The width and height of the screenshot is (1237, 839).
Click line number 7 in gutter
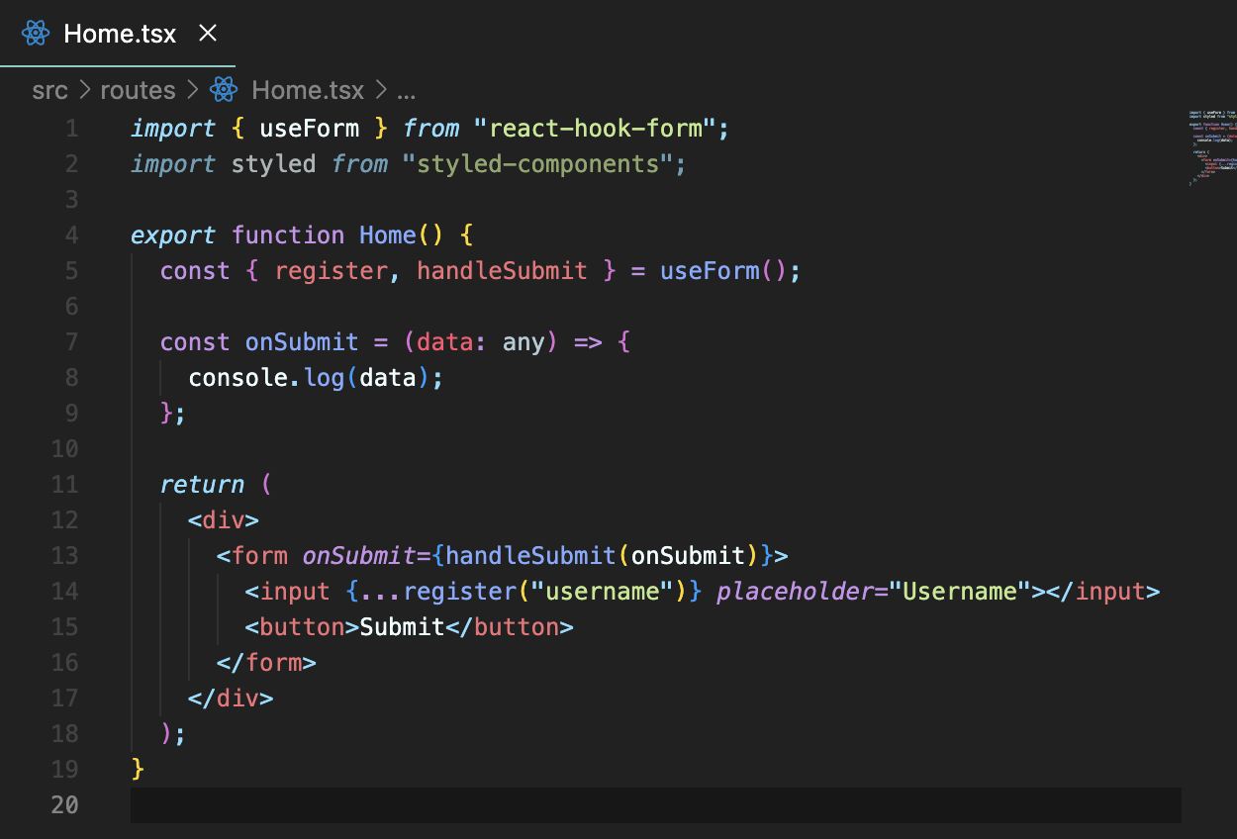coord(71,342)
